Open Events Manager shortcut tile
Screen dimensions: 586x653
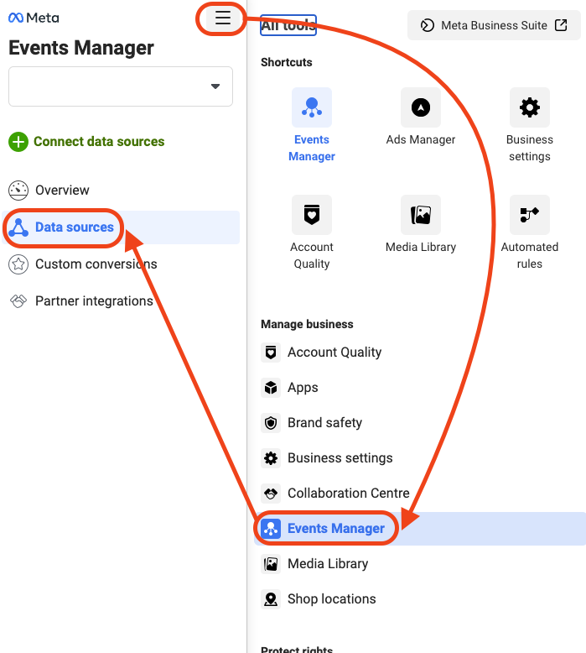tap(312, 125)
